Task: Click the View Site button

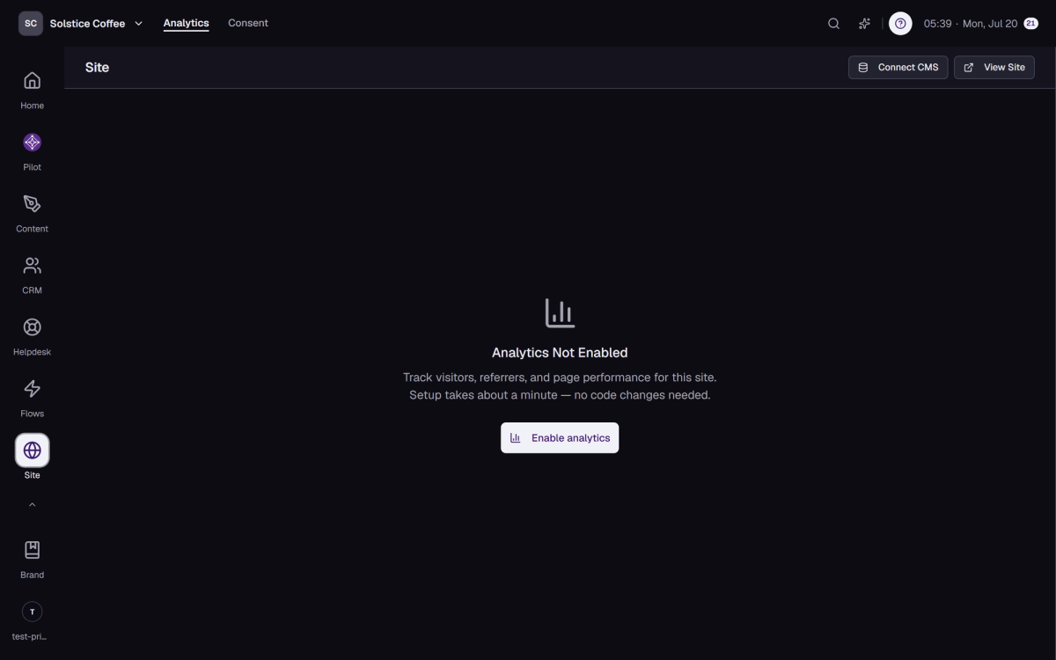Action: [994, 68]
